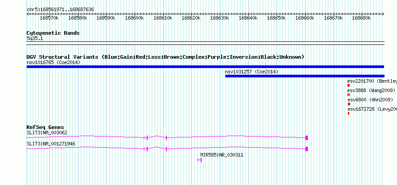The image size is (397, 185).
Task: Click the 168620k ruler tick label
Action: pyautogui.click(x=191, y=18)
